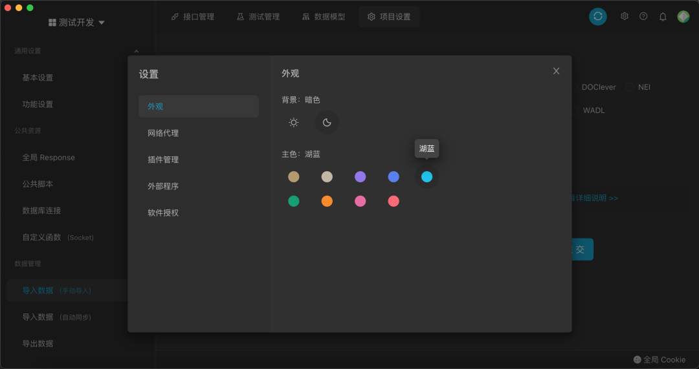Select the light background sun icon
Viewport: 699px width, 369px height.
click(x=293, y=122)
